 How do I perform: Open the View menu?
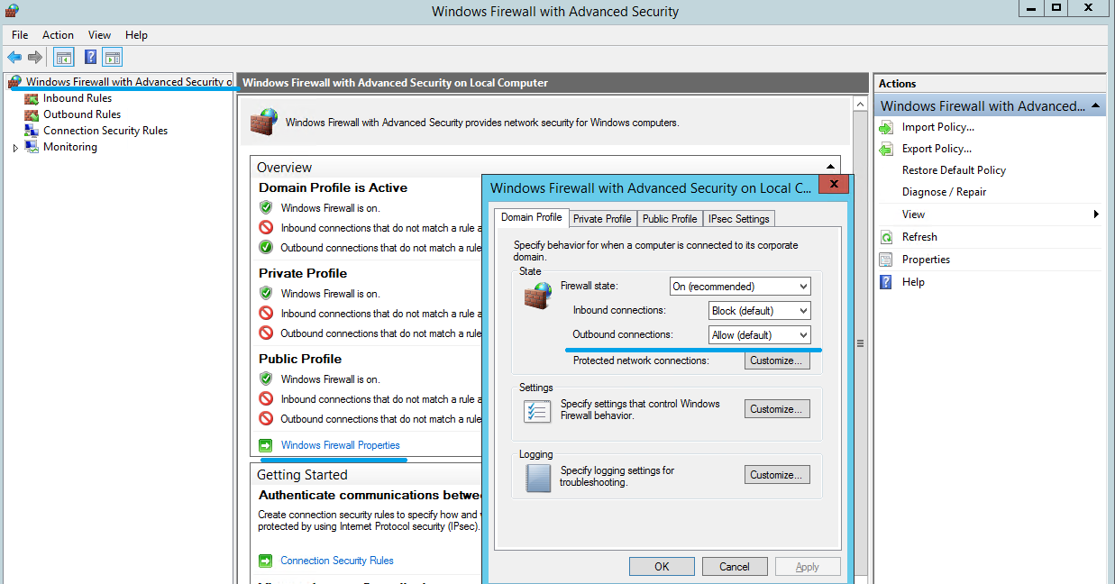pyautogui.click(x=99, y=35)
